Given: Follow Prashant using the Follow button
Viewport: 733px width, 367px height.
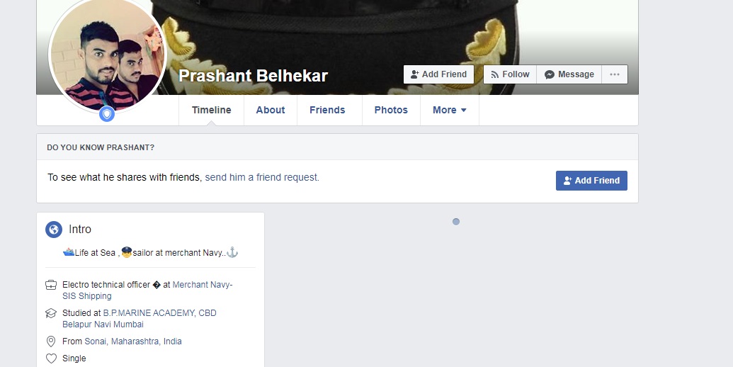Looking at the screenshot, I should pyautogui.click(x=510, y=74).
